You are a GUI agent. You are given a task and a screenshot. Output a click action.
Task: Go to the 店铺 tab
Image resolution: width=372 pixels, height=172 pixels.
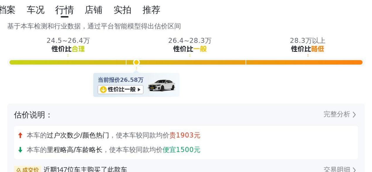click(93, 10)
